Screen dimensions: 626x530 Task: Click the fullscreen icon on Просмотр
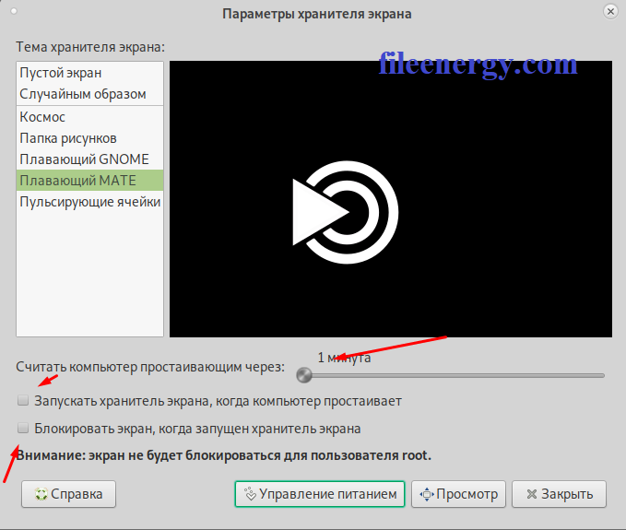(426, 494)
